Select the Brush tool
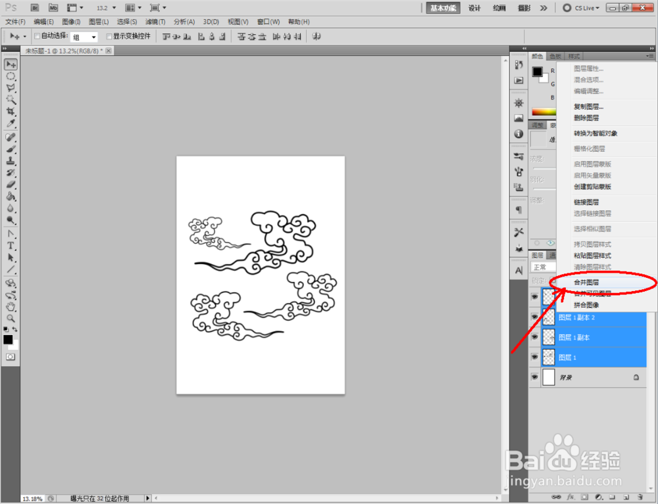 [11, 149]
